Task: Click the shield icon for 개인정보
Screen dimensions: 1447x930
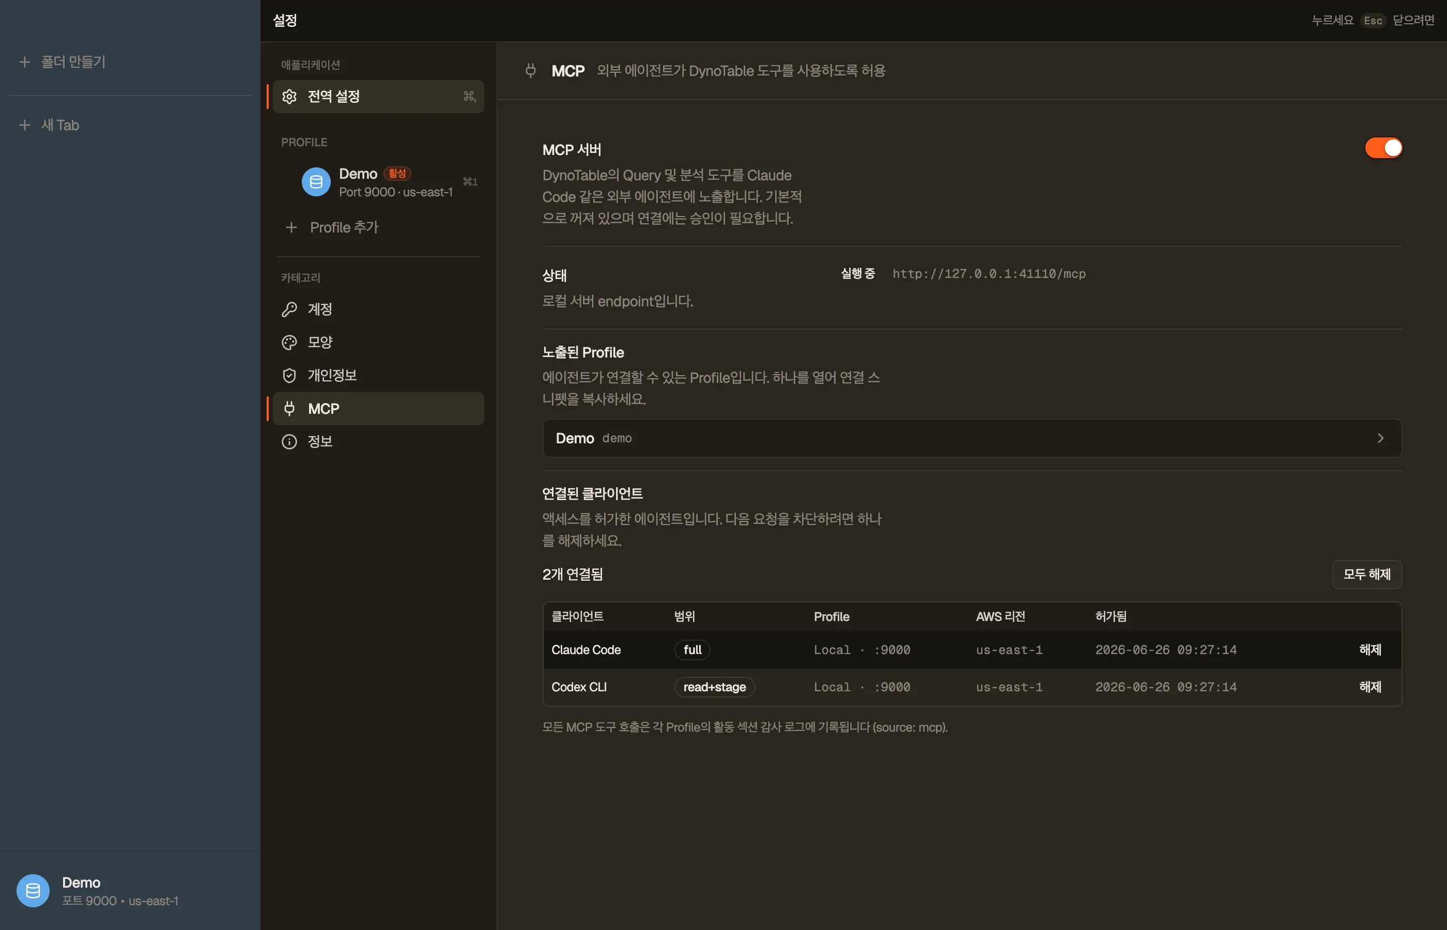Action: click(289, 376)
